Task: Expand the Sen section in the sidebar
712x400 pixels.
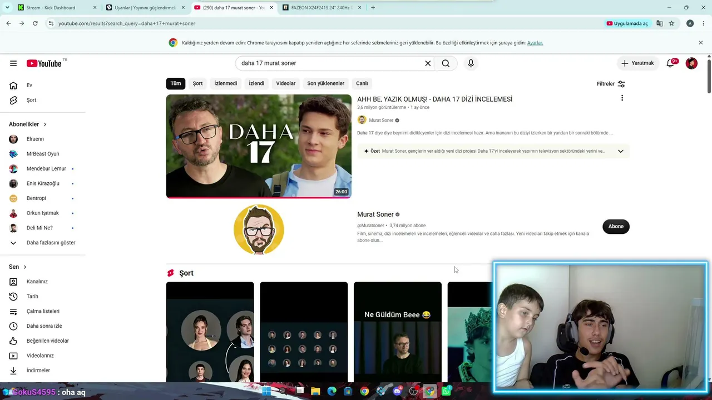Action: tap(18, 267)
